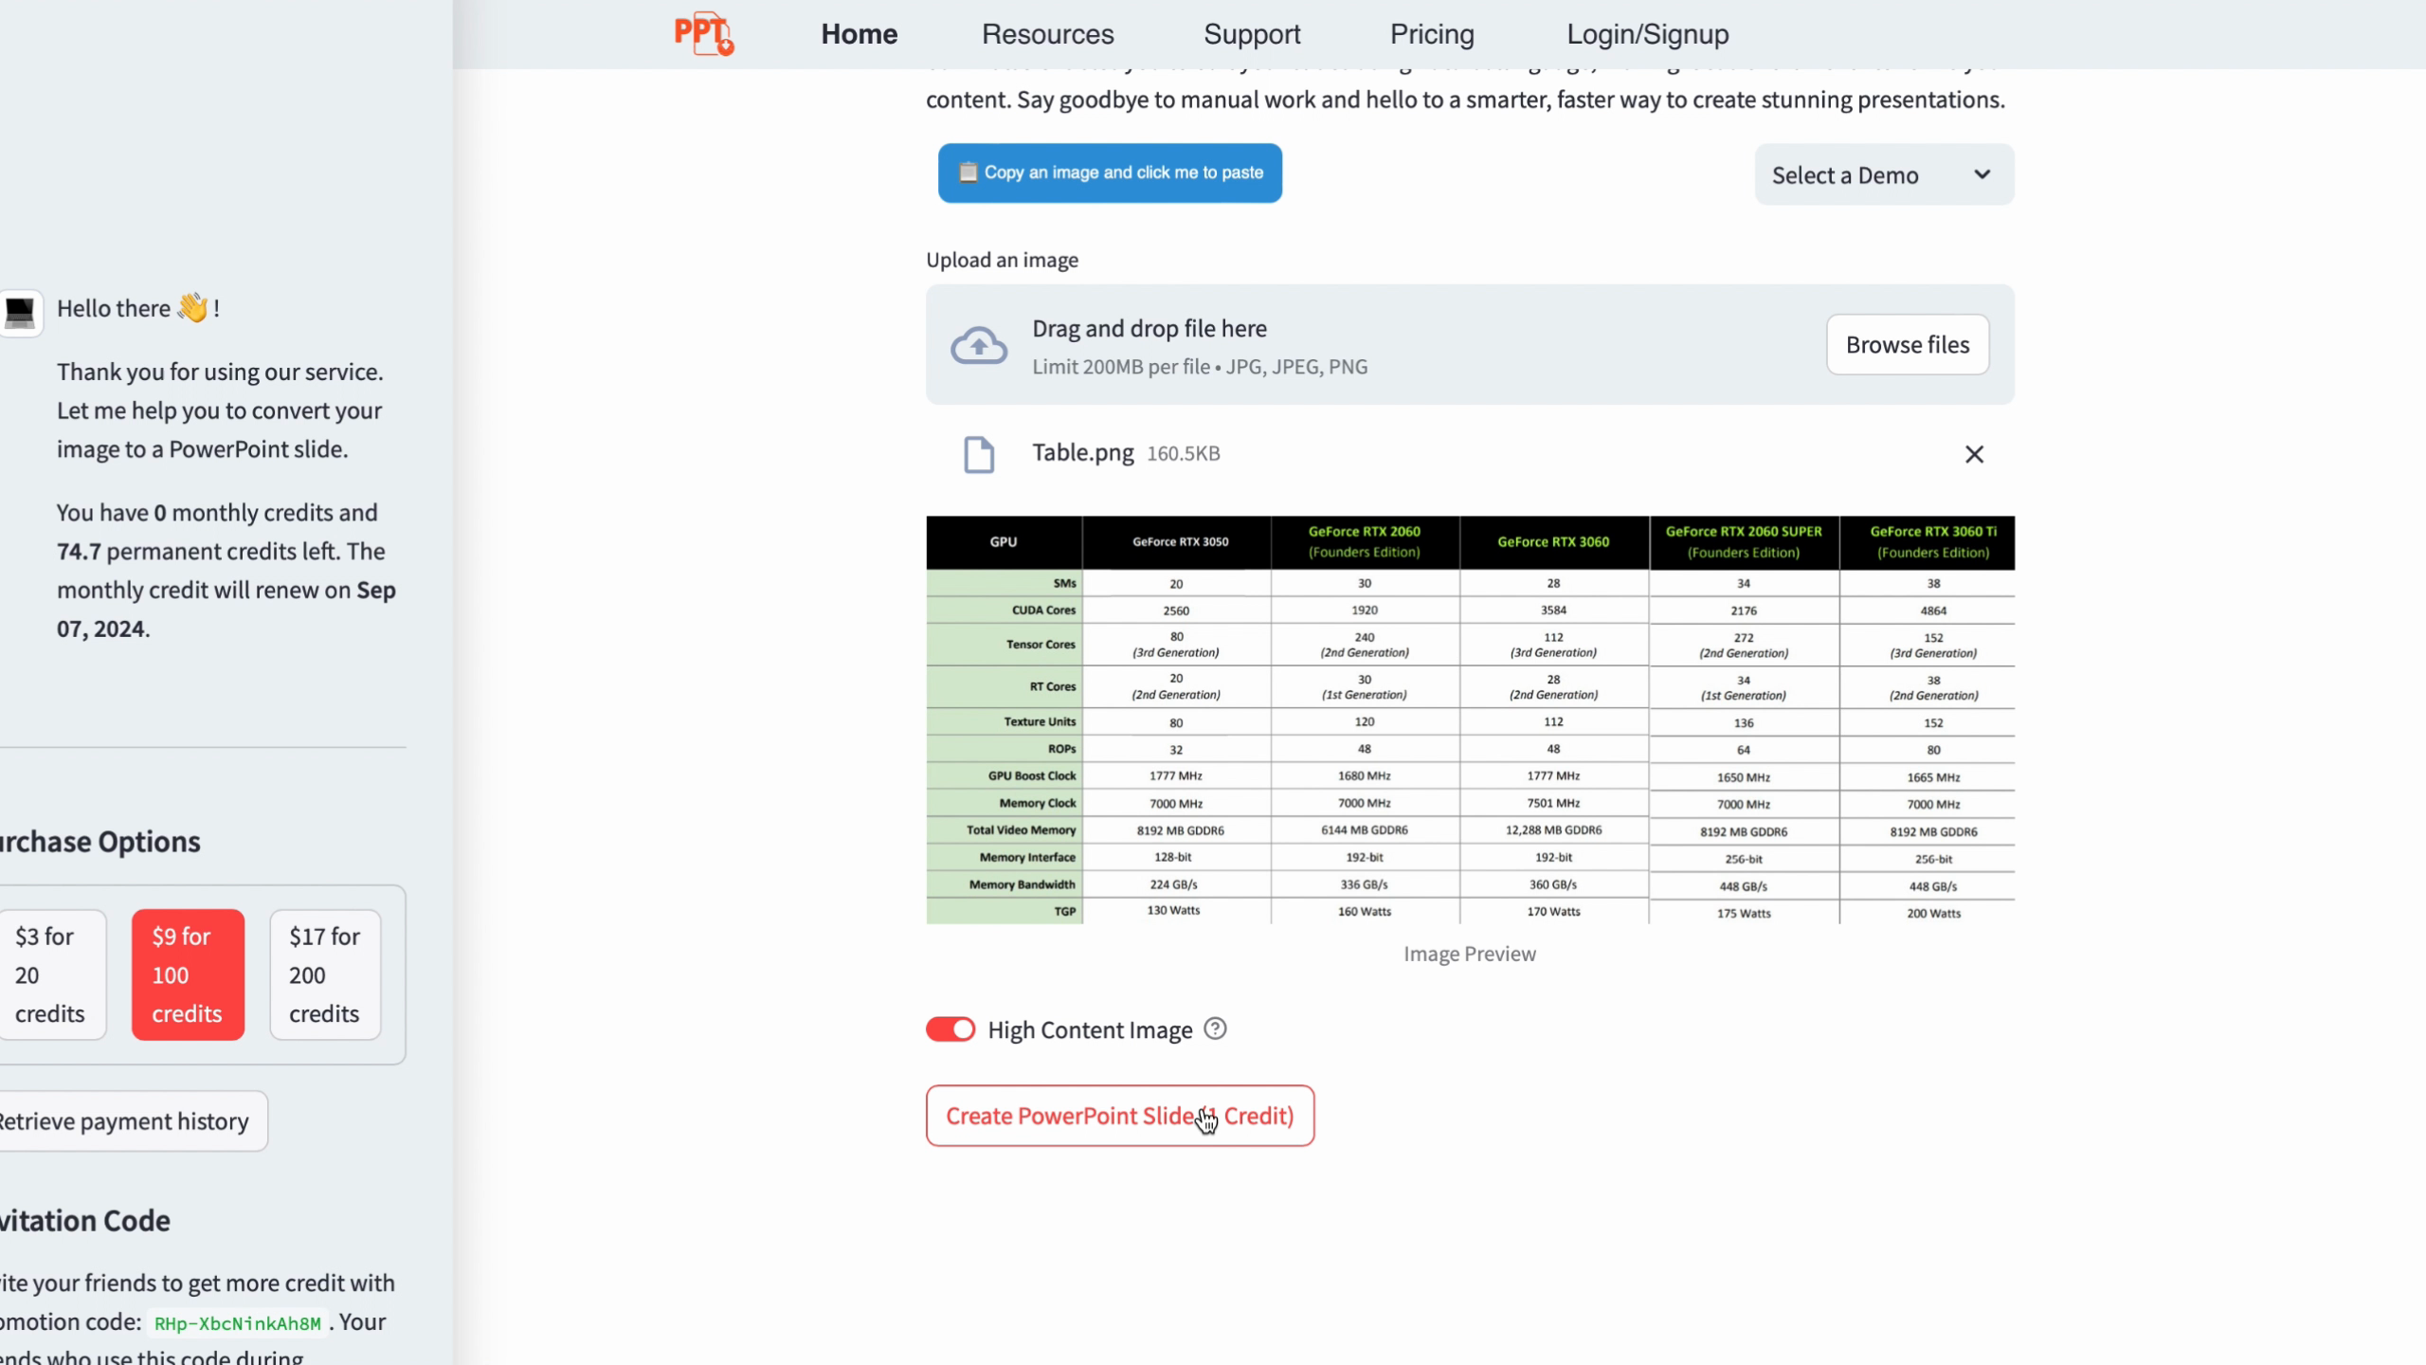2426x1365 pixels.
Task: Click Create PowerPoint Slide button
Action: coord(1119,1116)
